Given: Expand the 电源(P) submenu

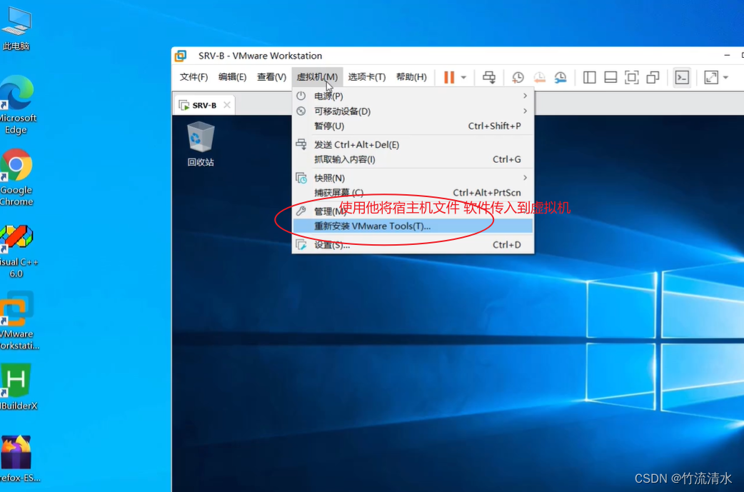Looking at the screenshot, I should click(413, 96).
